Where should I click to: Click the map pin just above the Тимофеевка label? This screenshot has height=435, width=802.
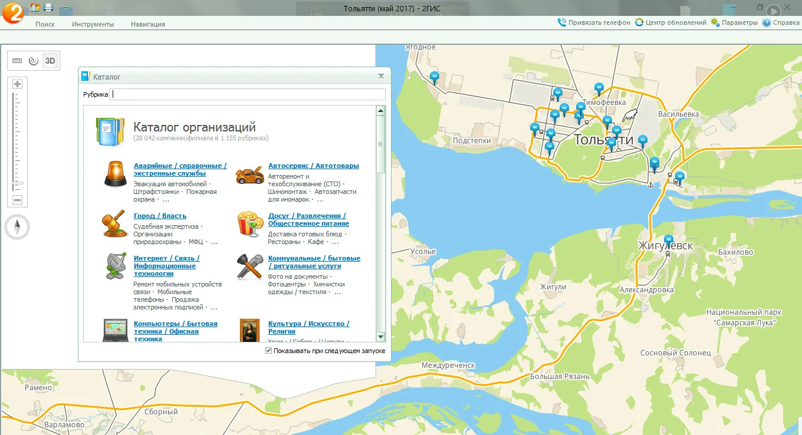599,89
